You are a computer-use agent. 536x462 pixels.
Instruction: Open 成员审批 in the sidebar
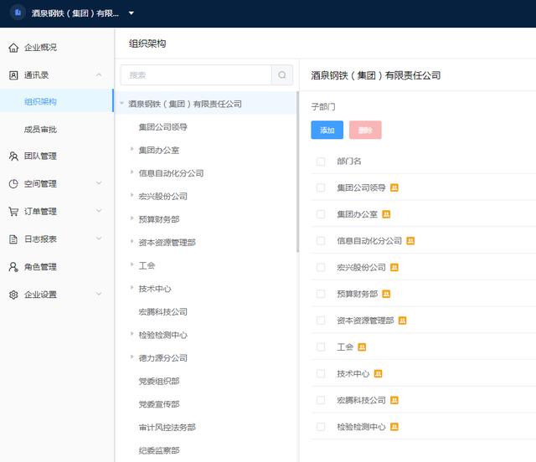point(40,130)
